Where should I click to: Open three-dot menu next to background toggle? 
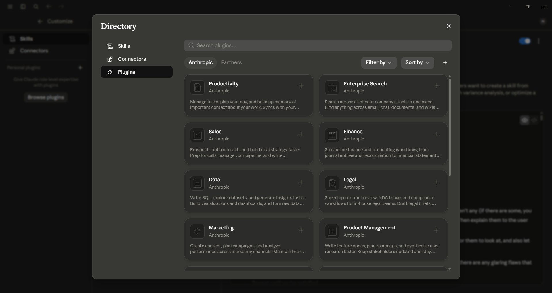[539, 41]
